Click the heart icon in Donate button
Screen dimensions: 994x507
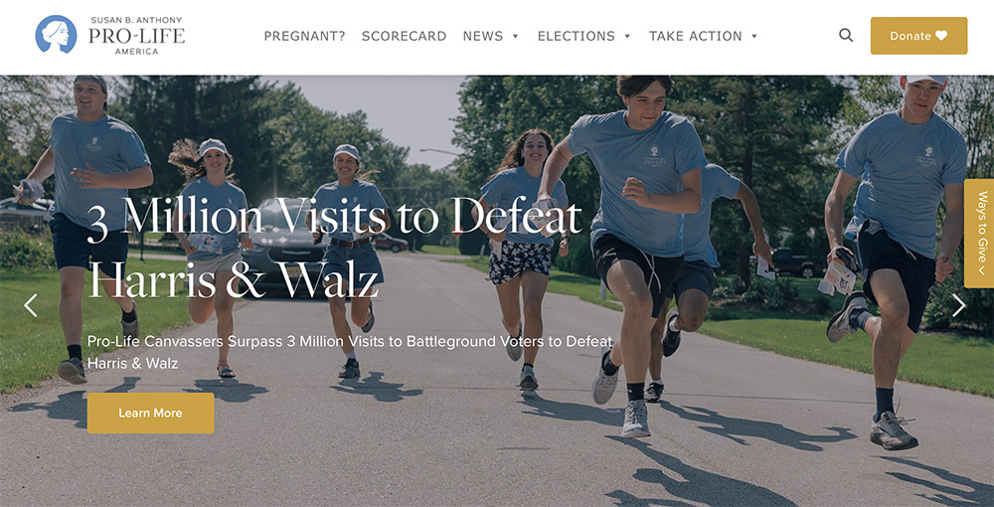941,36
